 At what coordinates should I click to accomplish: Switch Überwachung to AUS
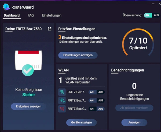point(156,16)
